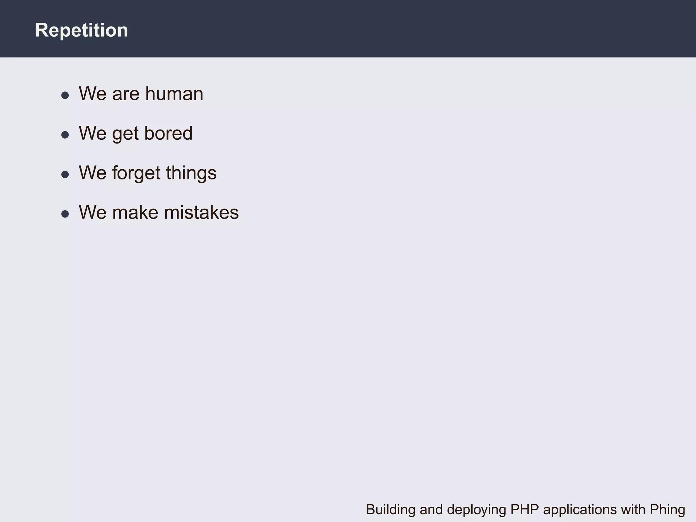Select the 'We forget things' bullet text
Screen dimensions: 696x522
[x=147, y=173]
